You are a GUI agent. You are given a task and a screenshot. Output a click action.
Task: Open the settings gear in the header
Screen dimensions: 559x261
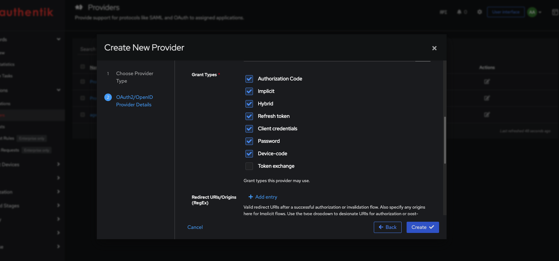click(x=480, y=12)
